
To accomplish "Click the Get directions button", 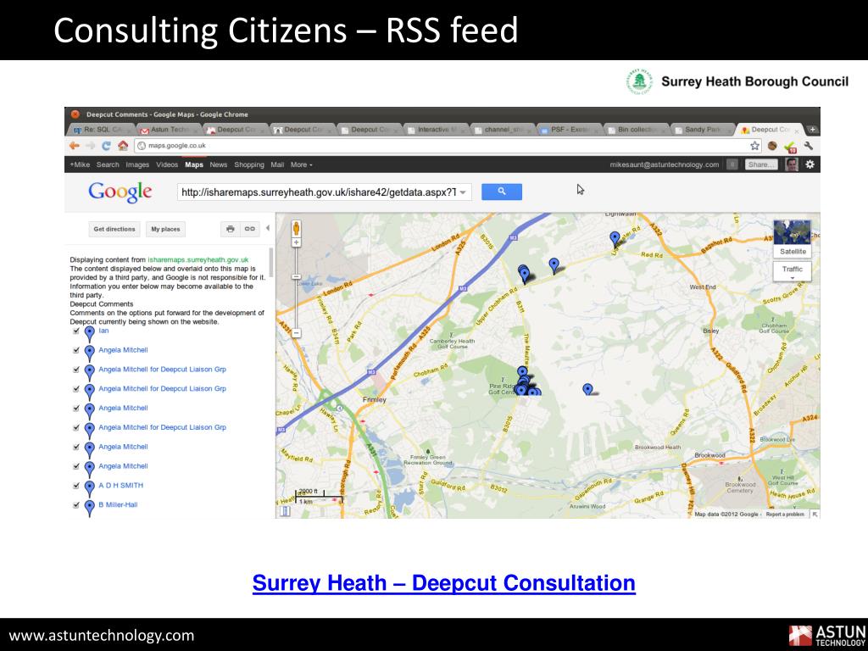I will (x=114, y=229).
